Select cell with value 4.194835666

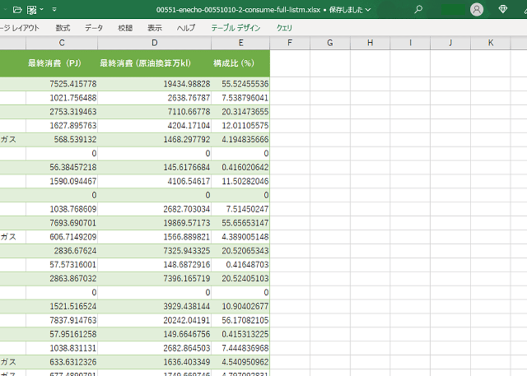241,140
